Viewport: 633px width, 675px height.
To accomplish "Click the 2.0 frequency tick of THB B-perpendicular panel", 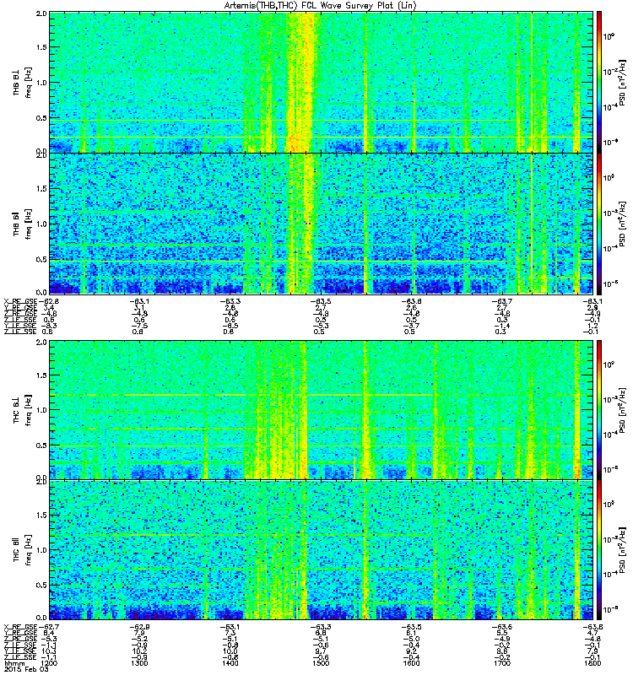I will pos(41,13).
